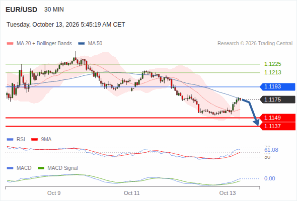Viewport: 297px width, 201px height.
Task: Click the red 1.1137 support price tag
Action: click(x=277, y=126)
